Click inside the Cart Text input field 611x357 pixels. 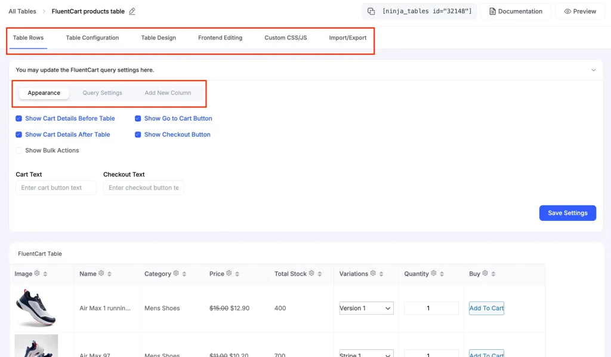[55, 187]
